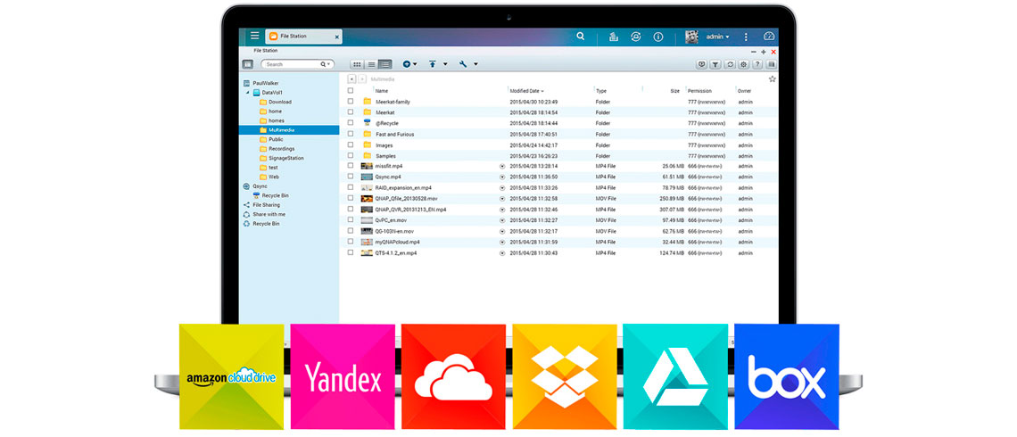Check the Meerkat-family folder checkbox
The height and width of the screenshot is (437, 1017).
tap(351, 102)
